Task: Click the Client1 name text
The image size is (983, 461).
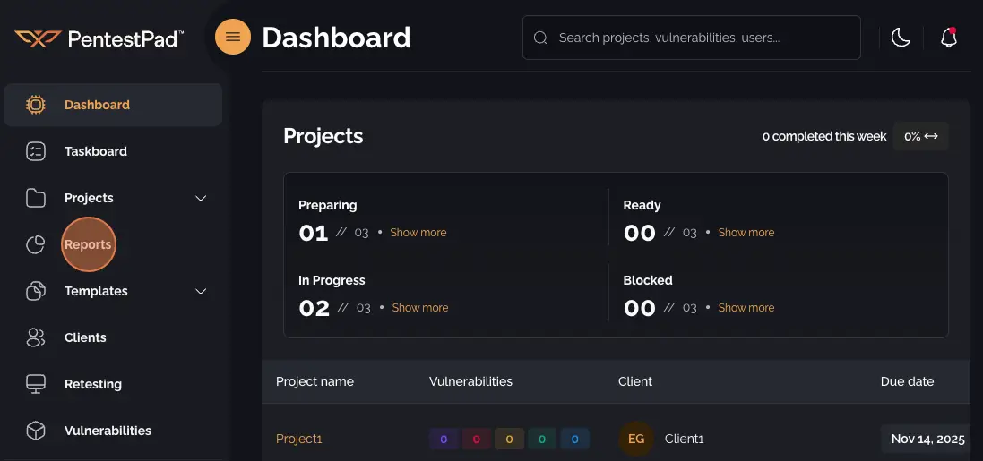Action: pyautogui.click(x=685, y=439)
